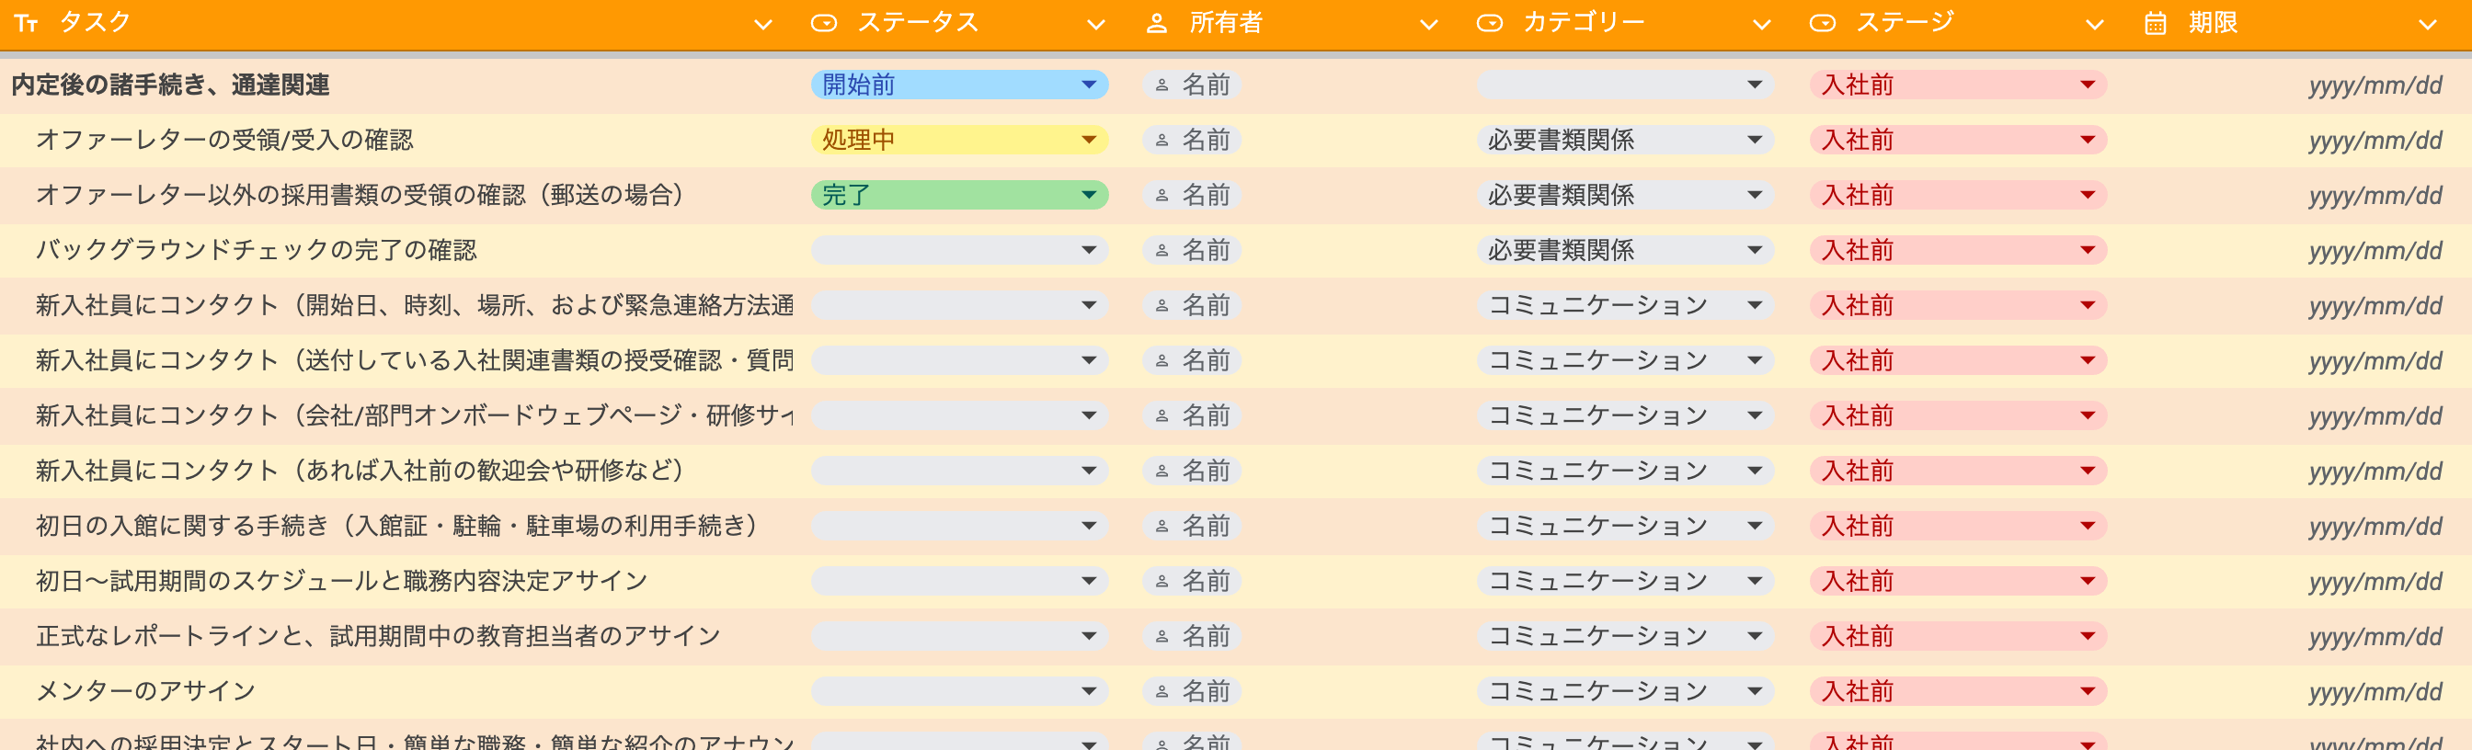
Task: Open empty status dropdown for バックグラウンドチェック row
Action: (958, 250)
